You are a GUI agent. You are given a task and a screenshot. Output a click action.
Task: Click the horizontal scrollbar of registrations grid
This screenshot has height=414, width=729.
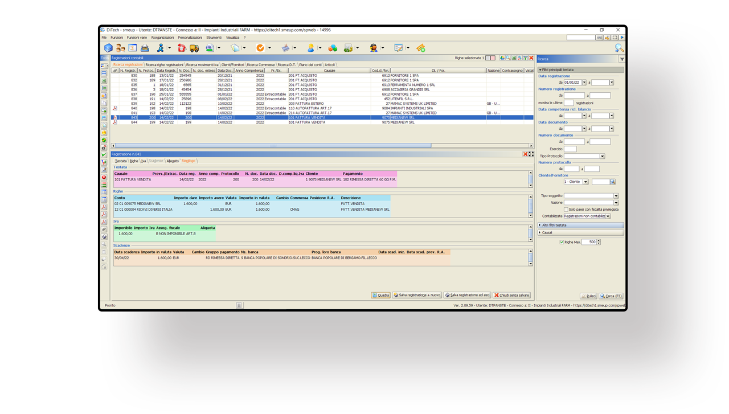[x=322, y=146]
